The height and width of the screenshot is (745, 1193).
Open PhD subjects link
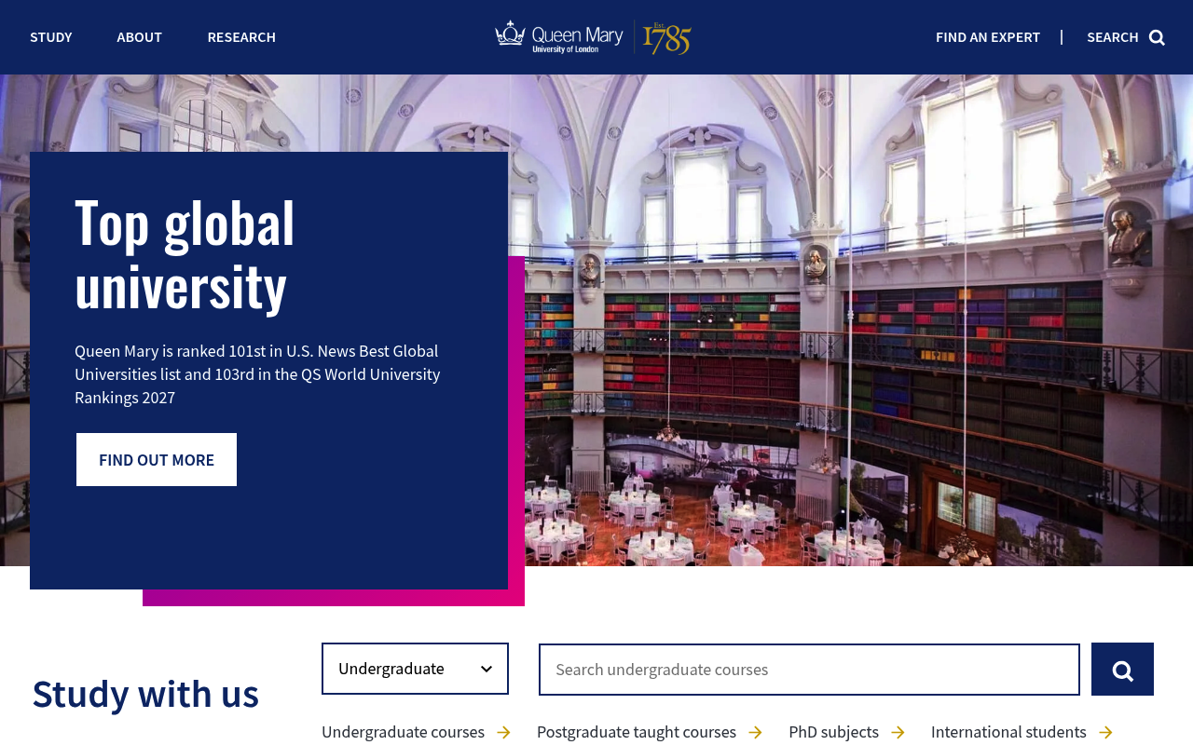(846, 732)
